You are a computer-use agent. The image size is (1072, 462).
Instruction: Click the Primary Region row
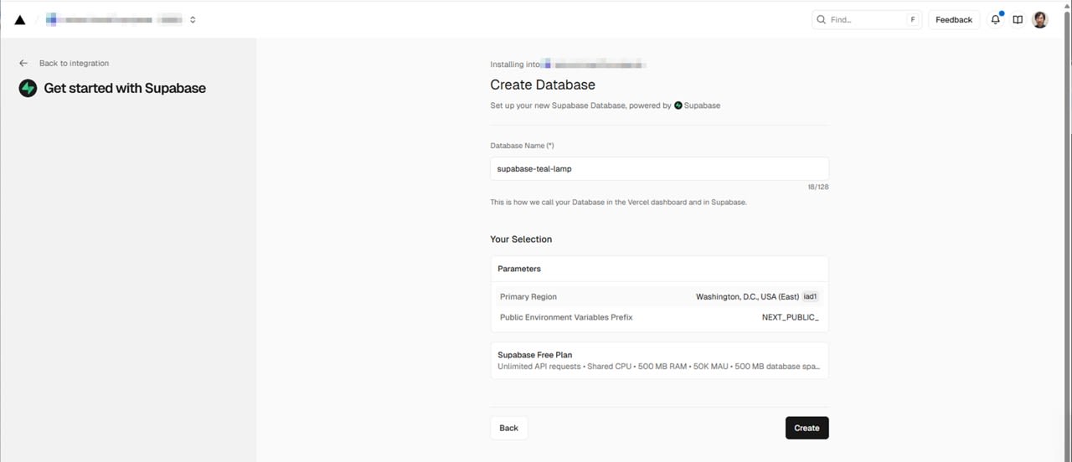[x=659, y=296]
